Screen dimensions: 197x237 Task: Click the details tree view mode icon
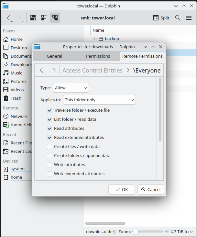coord(55,18)
